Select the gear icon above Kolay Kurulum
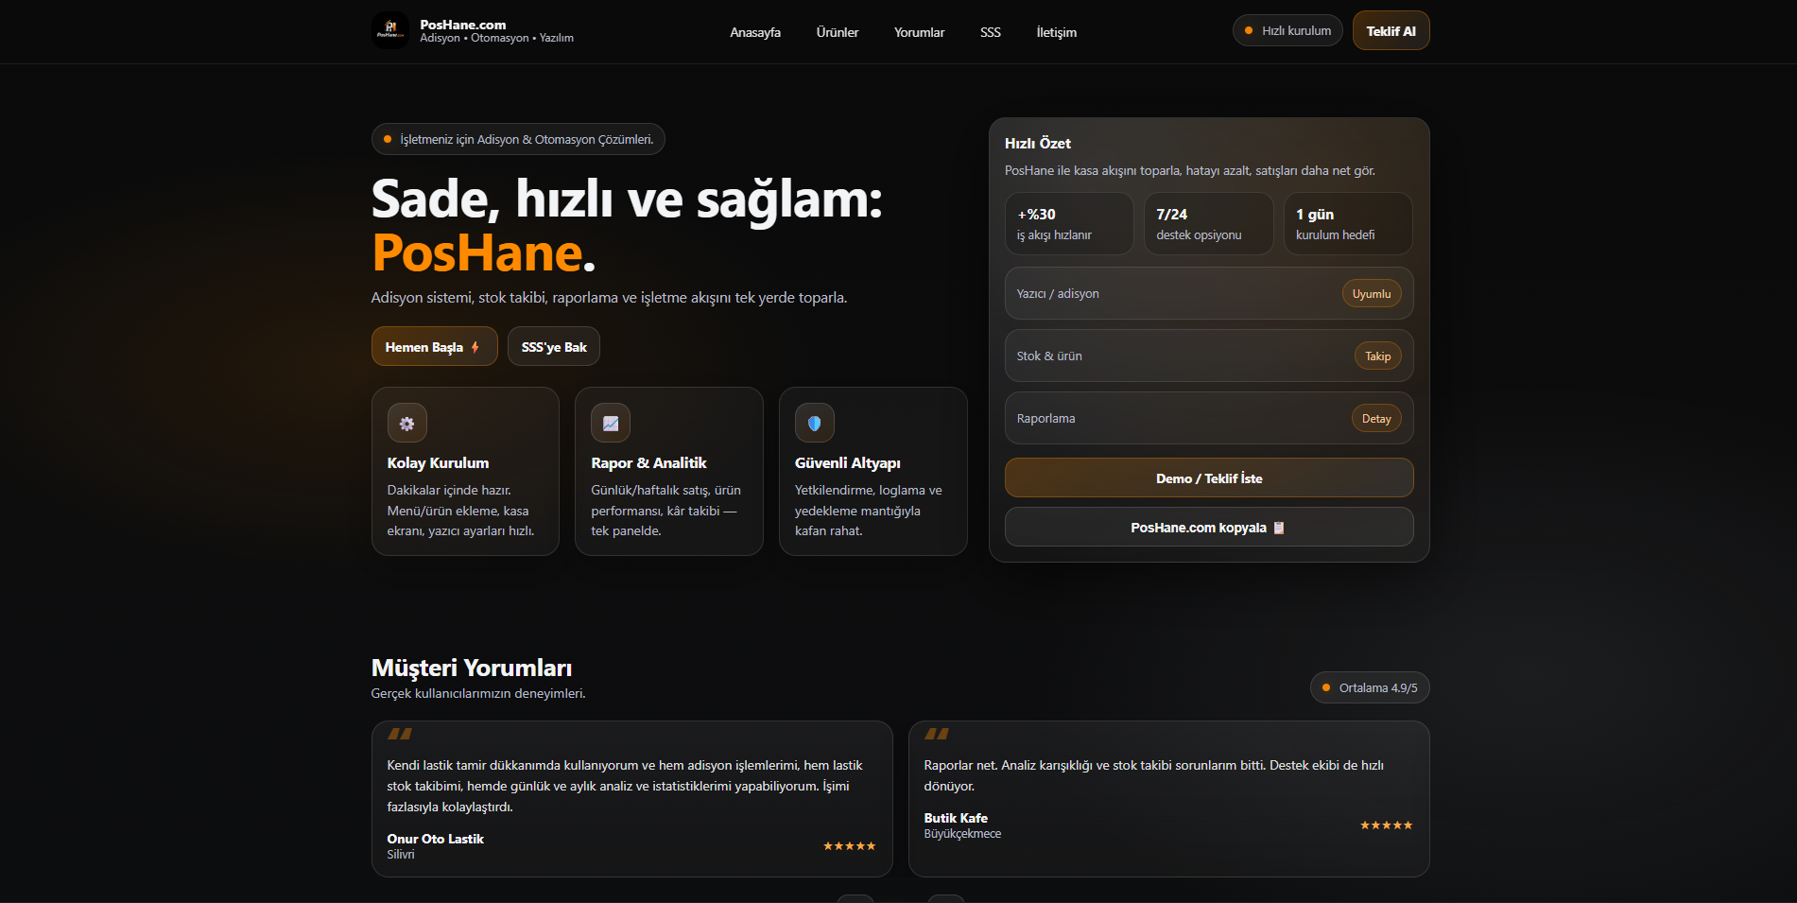The width and height of the screenshot is (1797, 903). click(406, 423)
